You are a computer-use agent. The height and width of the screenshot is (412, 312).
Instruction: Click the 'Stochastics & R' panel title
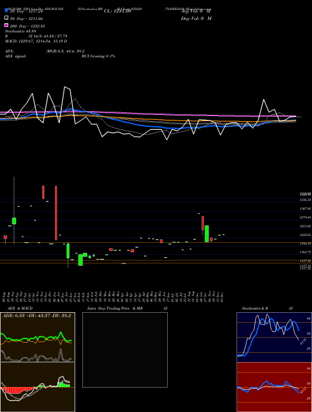pos(255,308)
